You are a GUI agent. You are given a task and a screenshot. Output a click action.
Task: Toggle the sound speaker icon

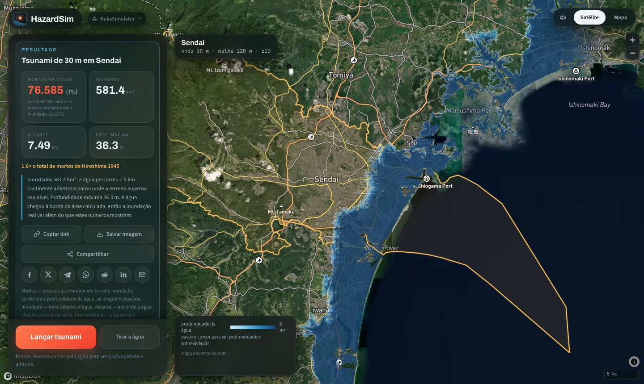[563, 17]
